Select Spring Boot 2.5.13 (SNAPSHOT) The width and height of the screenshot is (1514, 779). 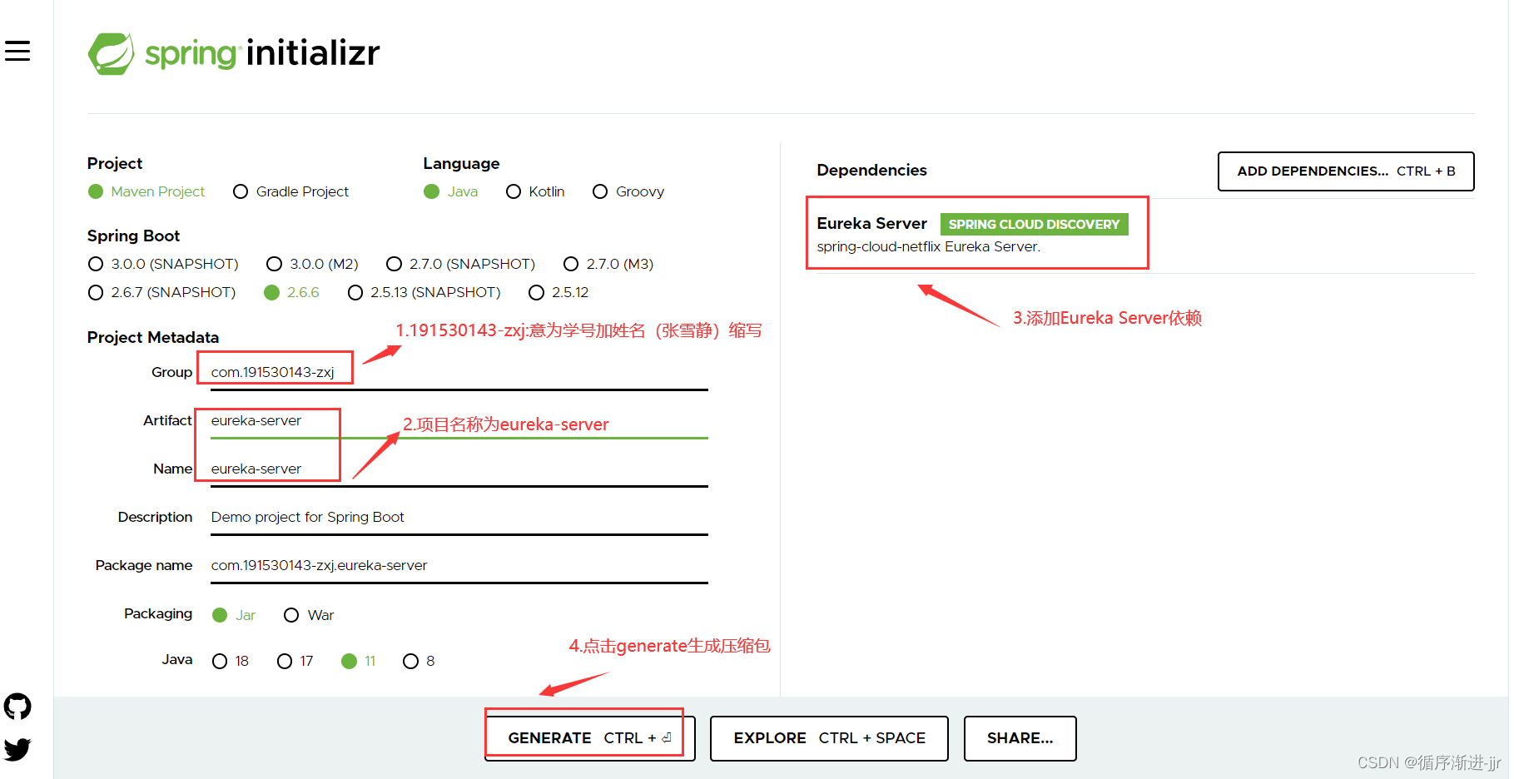pos(355,292)
